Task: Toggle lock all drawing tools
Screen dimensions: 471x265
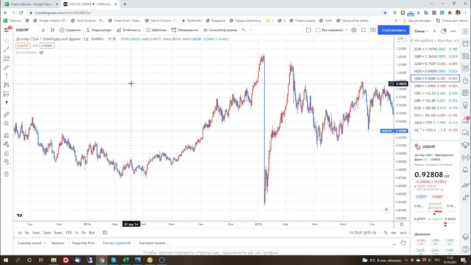Action: coord(6,153)
